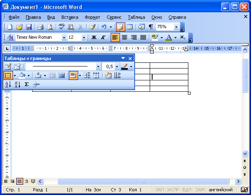Split the table cells
This screenshot has height=195, width=251.
click(61, 75)
